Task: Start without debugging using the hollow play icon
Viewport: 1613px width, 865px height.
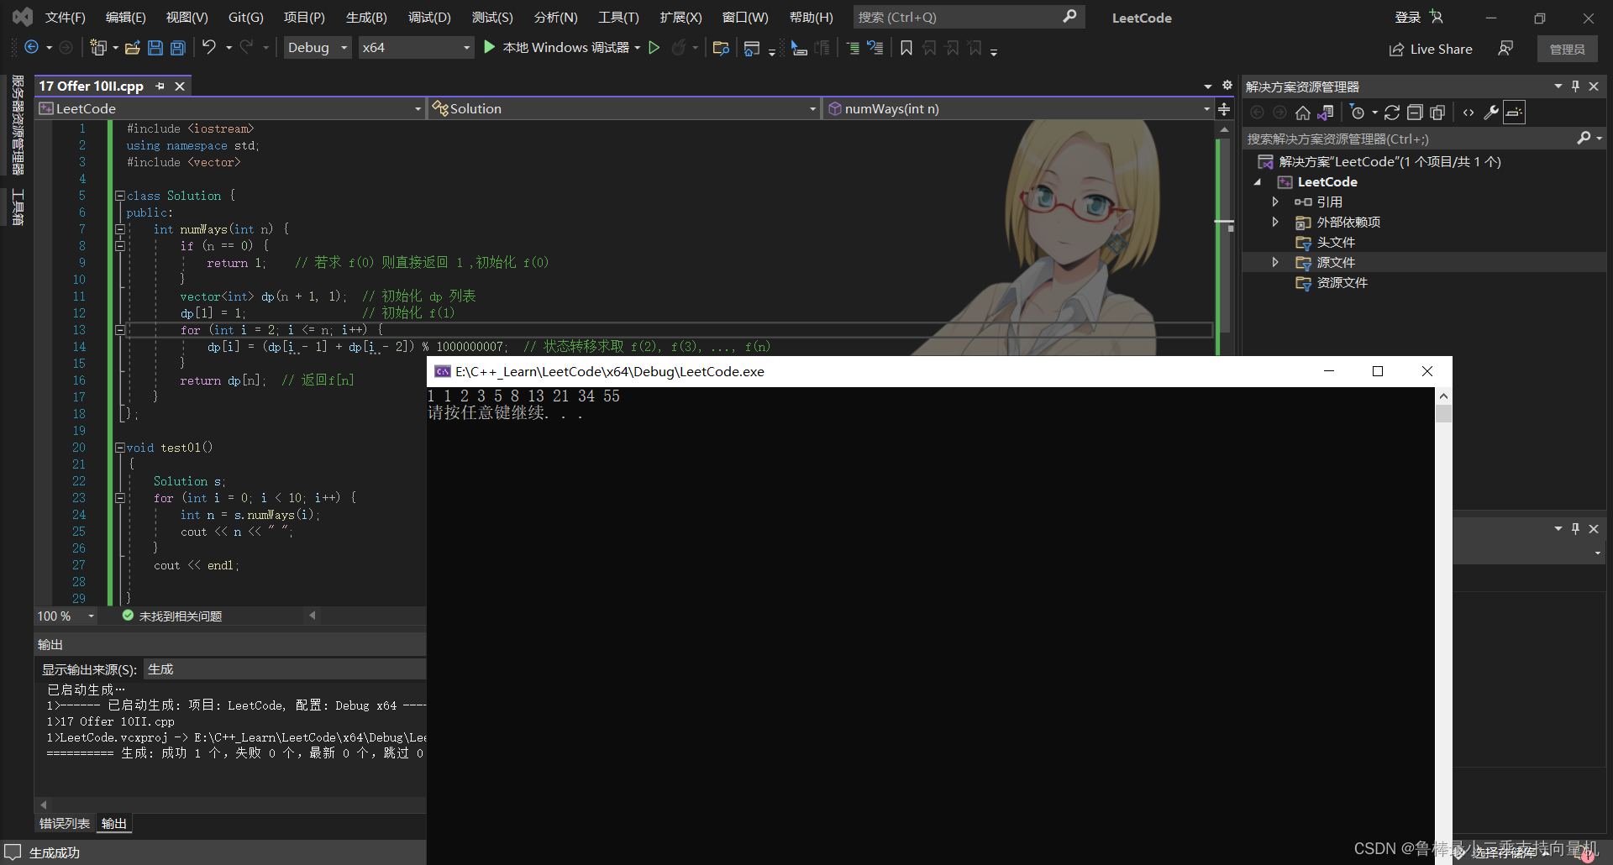Action: point(654,48)
